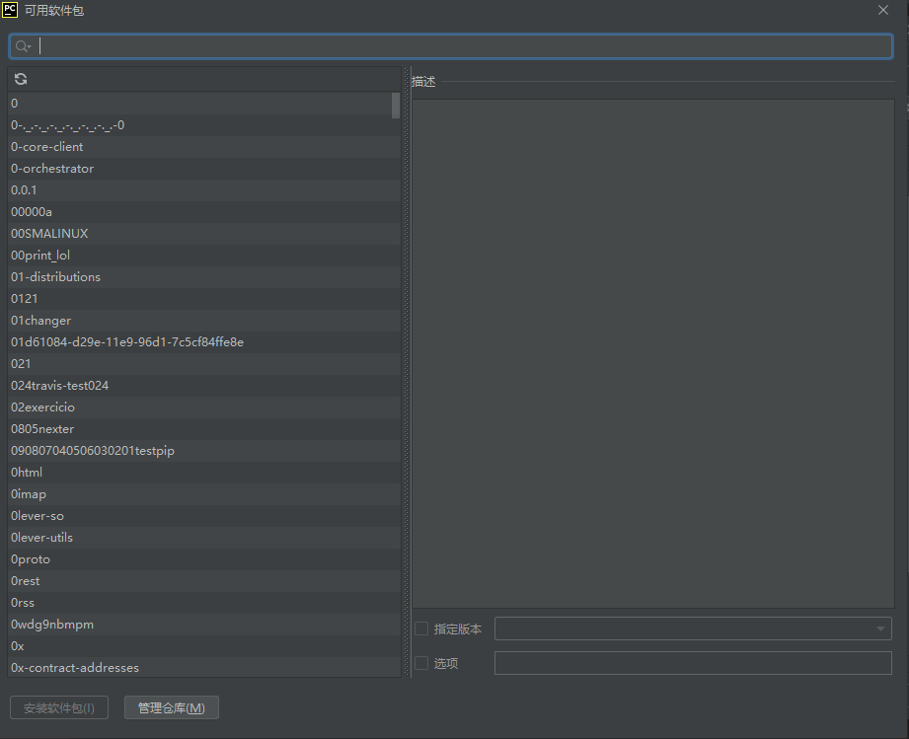Click the 安装软件包(I) button

click(x=59, y=707)
